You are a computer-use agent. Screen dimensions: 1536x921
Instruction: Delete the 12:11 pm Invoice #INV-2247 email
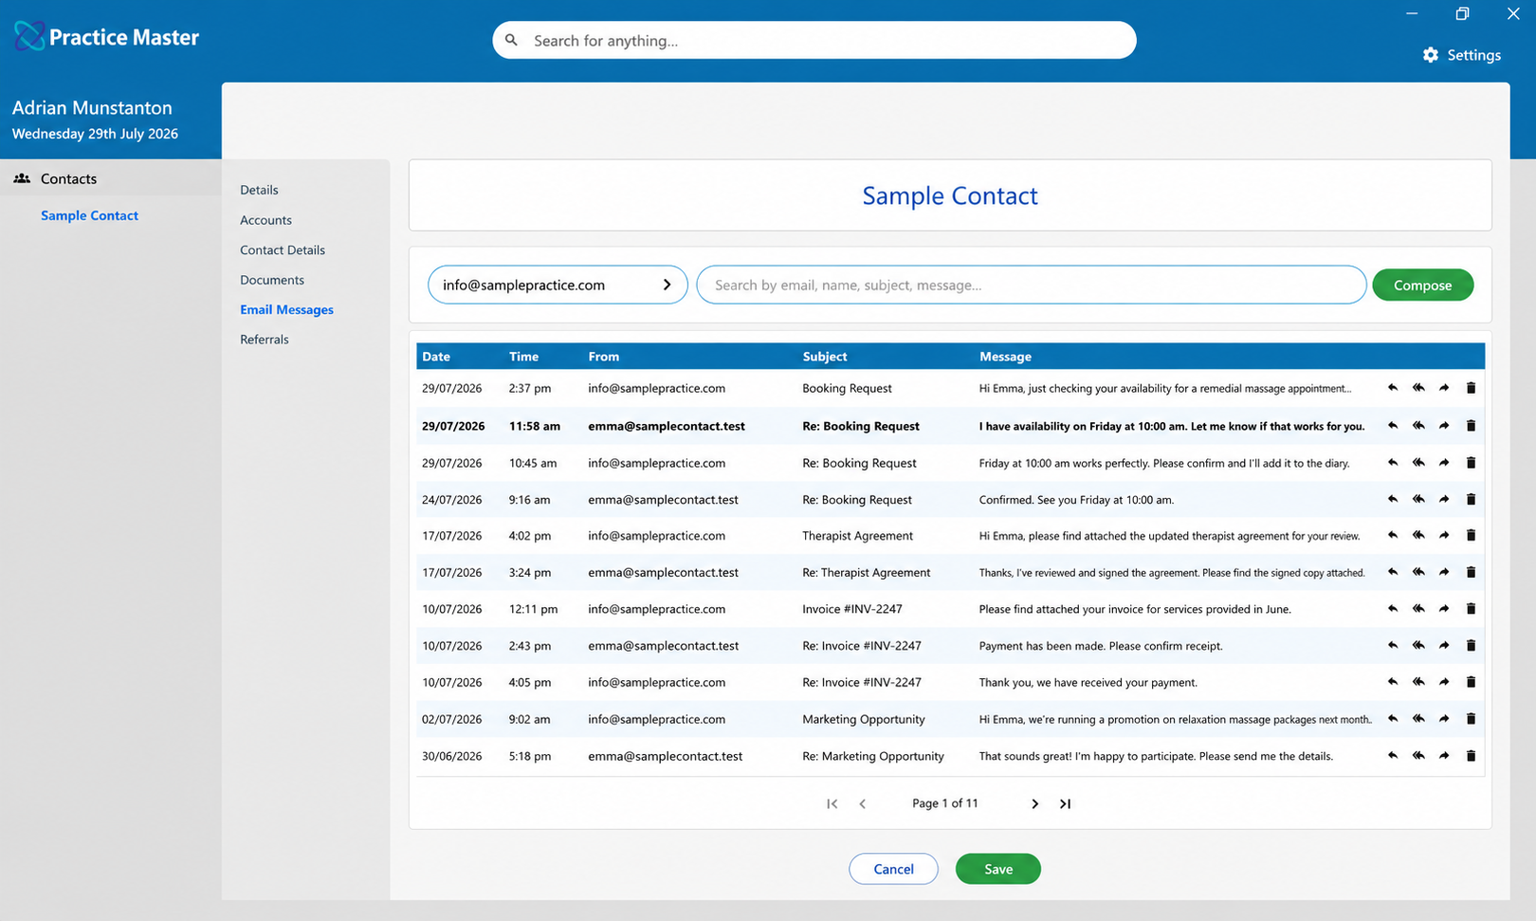(x=1471, y=609)
